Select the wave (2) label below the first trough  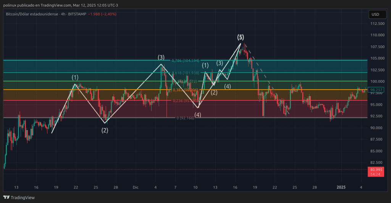(x=105, y=130)
